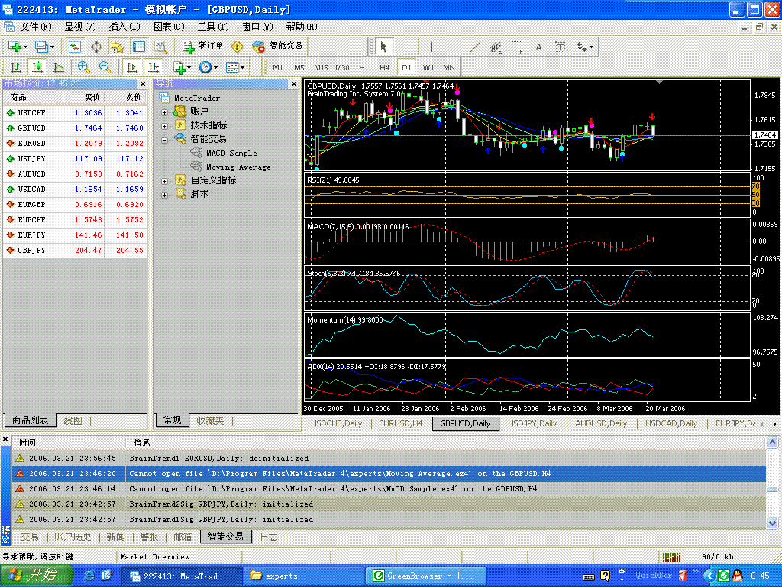Open the templates dropdown

235,67
